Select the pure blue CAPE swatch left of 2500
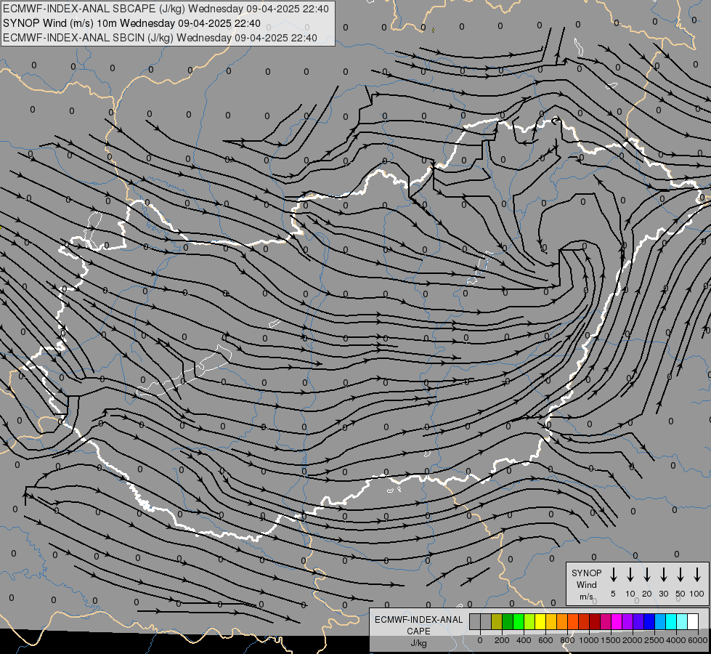711x654 pixels. tap(649, 621)
